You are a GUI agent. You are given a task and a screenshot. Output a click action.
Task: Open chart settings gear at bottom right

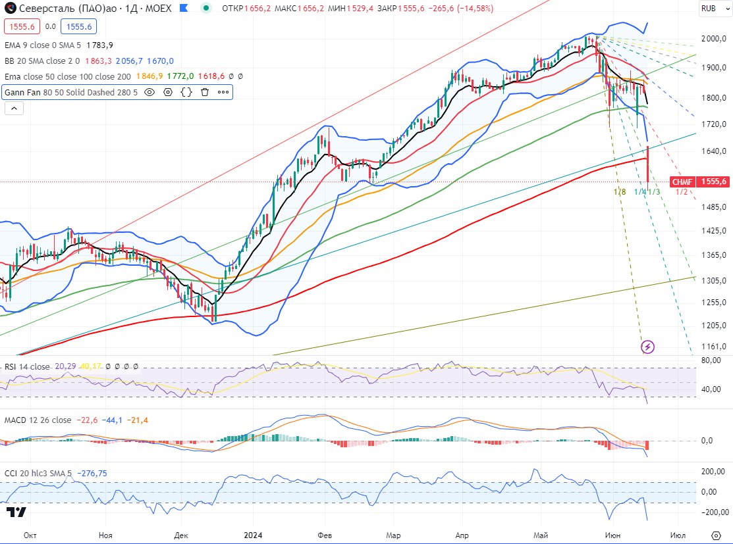pos(716,535)
